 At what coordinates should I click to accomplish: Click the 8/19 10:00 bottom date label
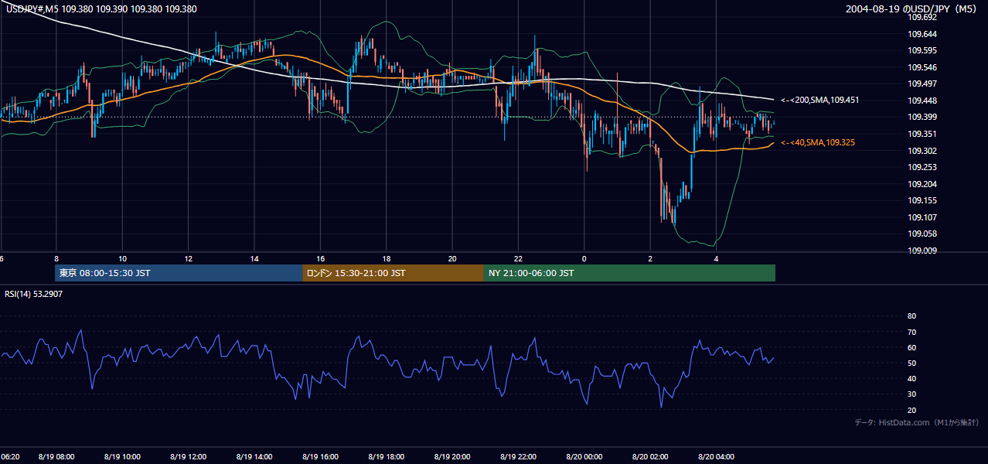[x=122, y=457]
